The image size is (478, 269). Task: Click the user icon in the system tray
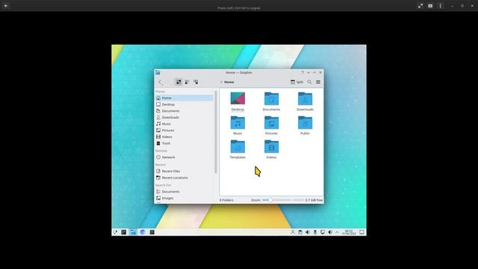click(x=293, y=232)
